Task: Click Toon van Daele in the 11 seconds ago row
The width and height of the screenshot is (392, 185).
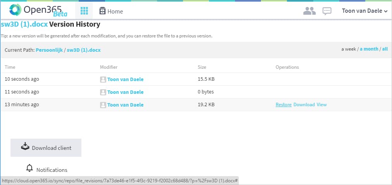Action: tap(126, 92)
